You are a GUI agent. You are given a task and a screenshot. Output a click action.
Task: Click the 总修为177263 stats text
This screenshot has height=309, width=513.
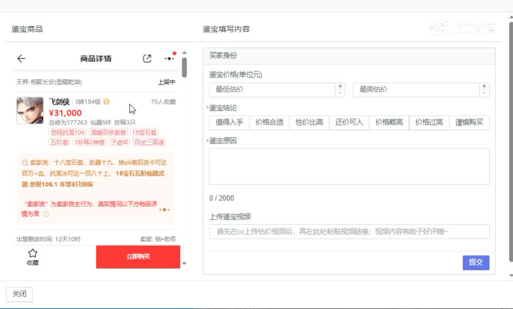[68, 122]
